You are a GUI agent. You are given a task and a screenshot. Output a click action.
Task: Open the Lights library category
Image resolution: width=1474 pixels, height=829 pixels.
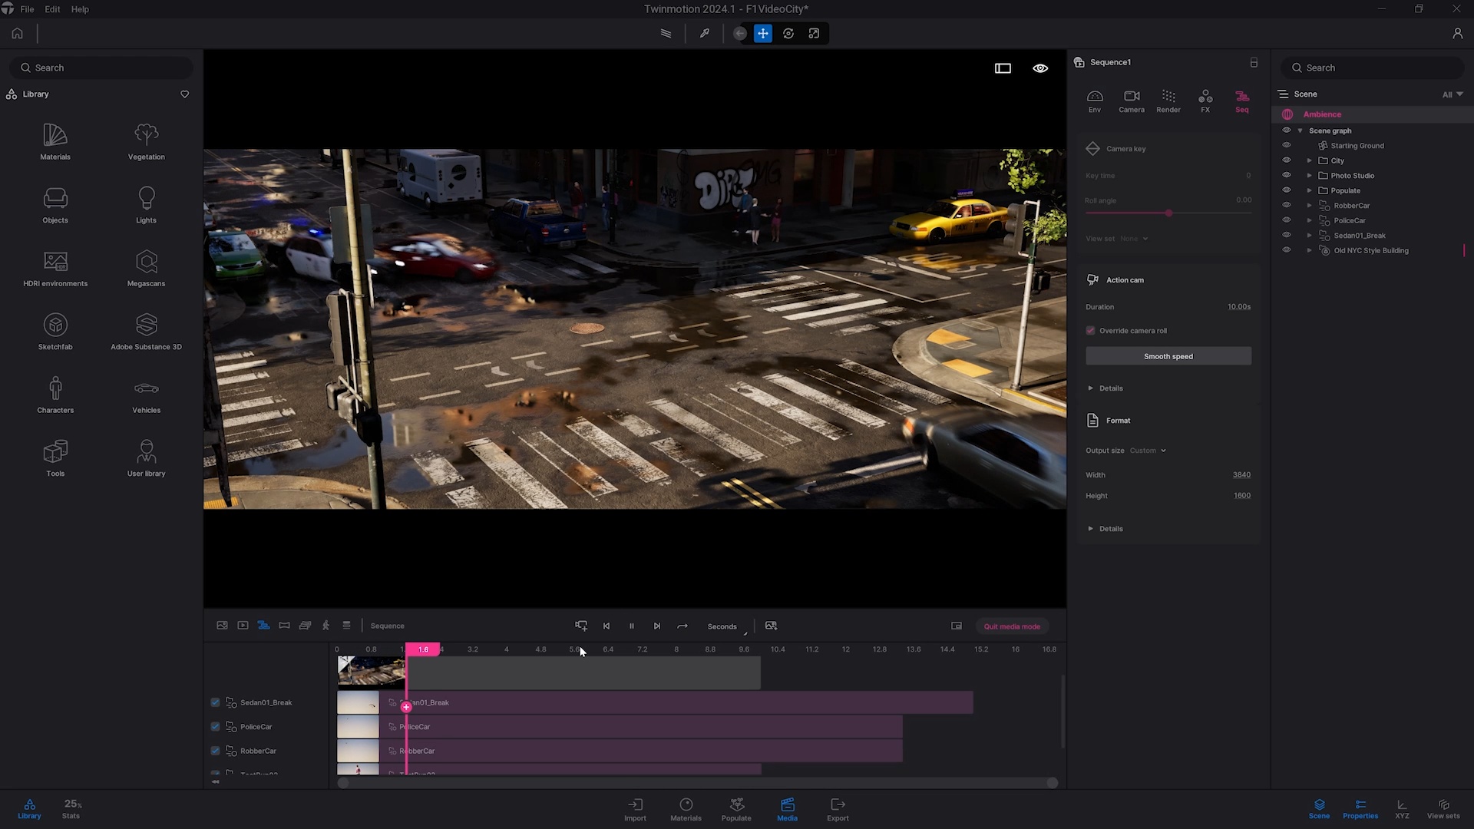click(x=146, y=205)
